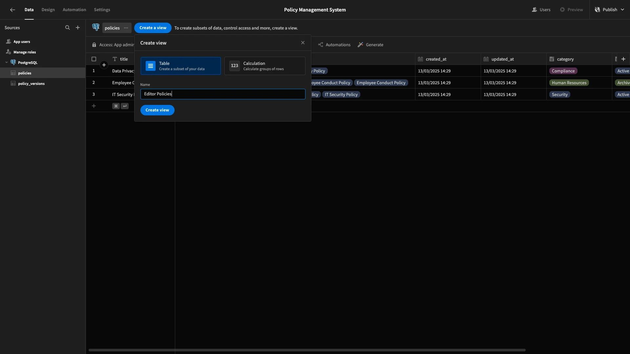Toggle select-all rows checkbox
This screenshot has height=354, width=630.
tap(94, 59)
